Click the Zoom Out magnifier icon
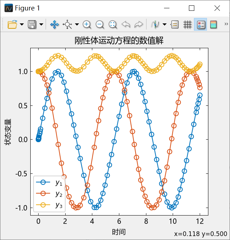The height and width of the screenshot is (240, 230). [99, 24]
